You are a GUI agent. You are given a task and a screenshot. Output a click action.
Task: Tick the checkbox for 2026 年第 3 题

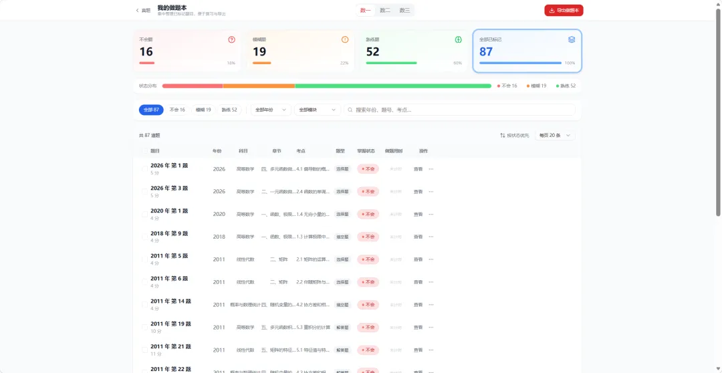[144, 192]
